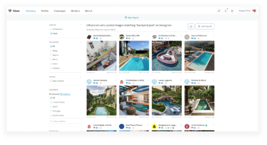Click the Any Location search field
Viewport: 267px width, 145px height.
click(65, 121)
